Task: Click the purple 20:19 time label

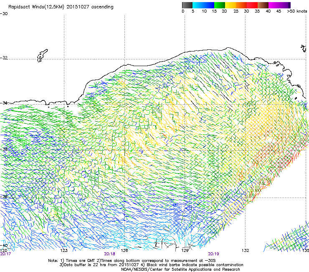Action: pyautogui.click(x=213, y=254)
